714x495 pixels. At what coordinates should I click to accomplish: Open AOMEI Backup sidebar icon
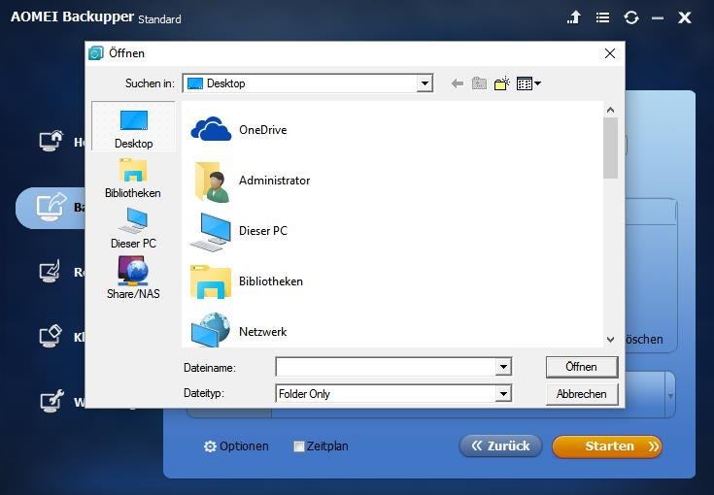51,207
